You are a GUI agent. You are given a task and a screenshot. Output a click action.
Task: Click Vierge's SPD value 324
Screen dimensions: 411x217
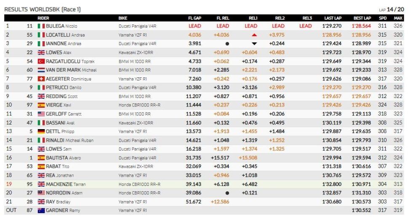[382, 105]
